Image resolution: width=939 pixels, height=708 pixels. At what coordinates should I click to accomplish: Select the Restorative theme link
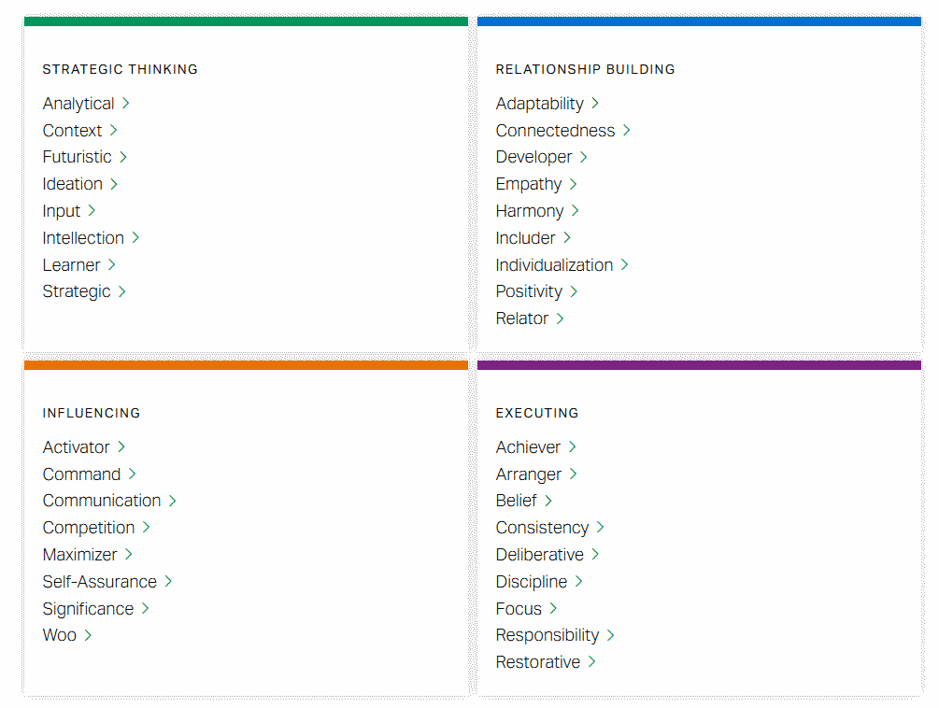[x=538, y=662]
